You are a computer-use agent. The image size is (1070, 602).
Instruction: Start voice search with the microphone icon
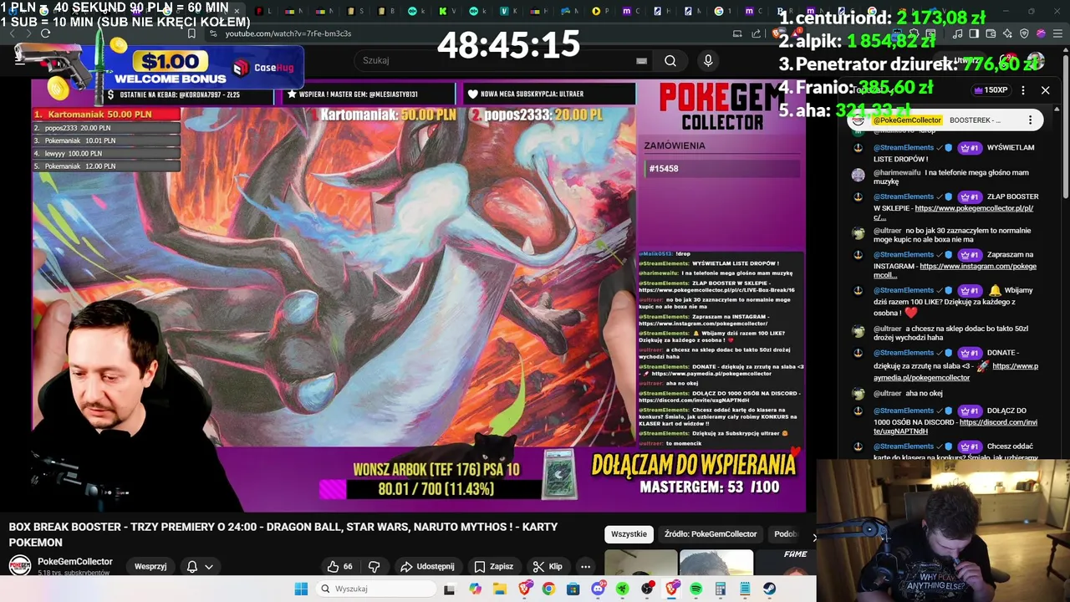pyautogui.click(x=708, y=60)
